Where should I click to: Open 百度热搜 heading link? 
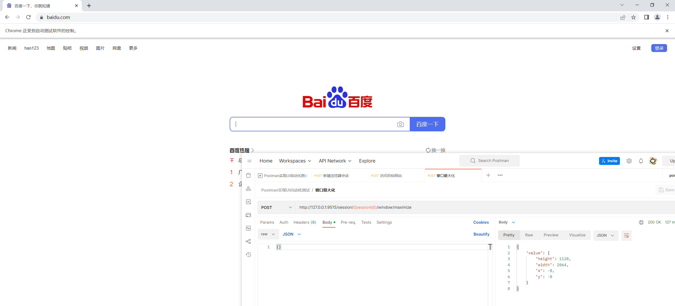pyautogui.click(x=242, y=150)
